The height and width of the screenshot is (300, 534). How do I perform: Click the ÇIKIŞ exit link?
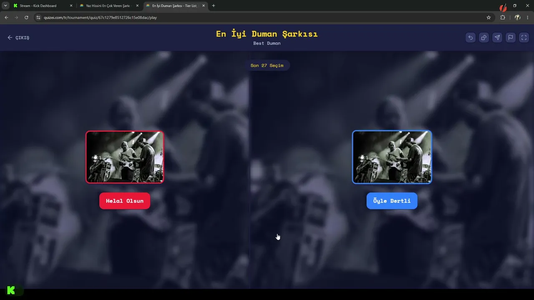18,37
